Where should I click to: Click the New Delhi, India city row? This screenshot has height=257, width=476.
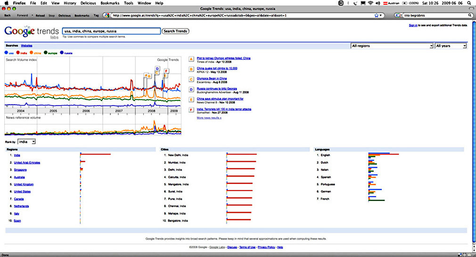[x=178, y=155]
